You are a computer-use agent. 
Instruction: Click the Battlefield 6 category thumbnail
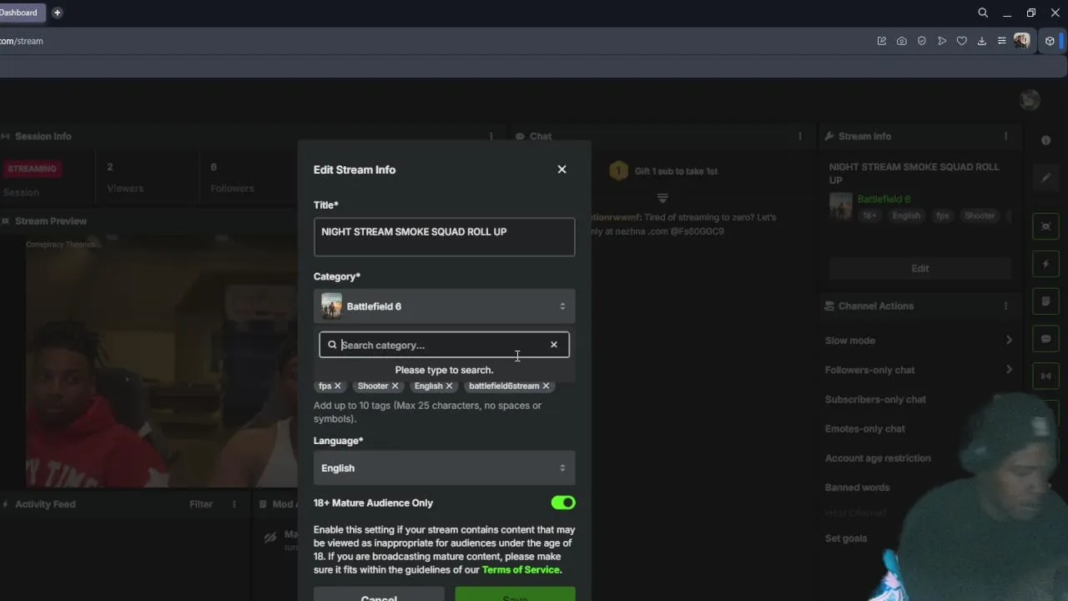click(331, 306)
